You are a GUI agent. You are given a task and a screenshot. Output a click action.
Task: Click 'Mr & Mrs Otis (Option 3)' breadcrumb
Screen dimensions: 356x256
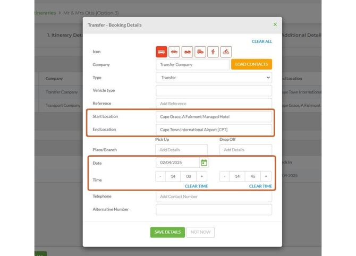(x=91, y=13)
